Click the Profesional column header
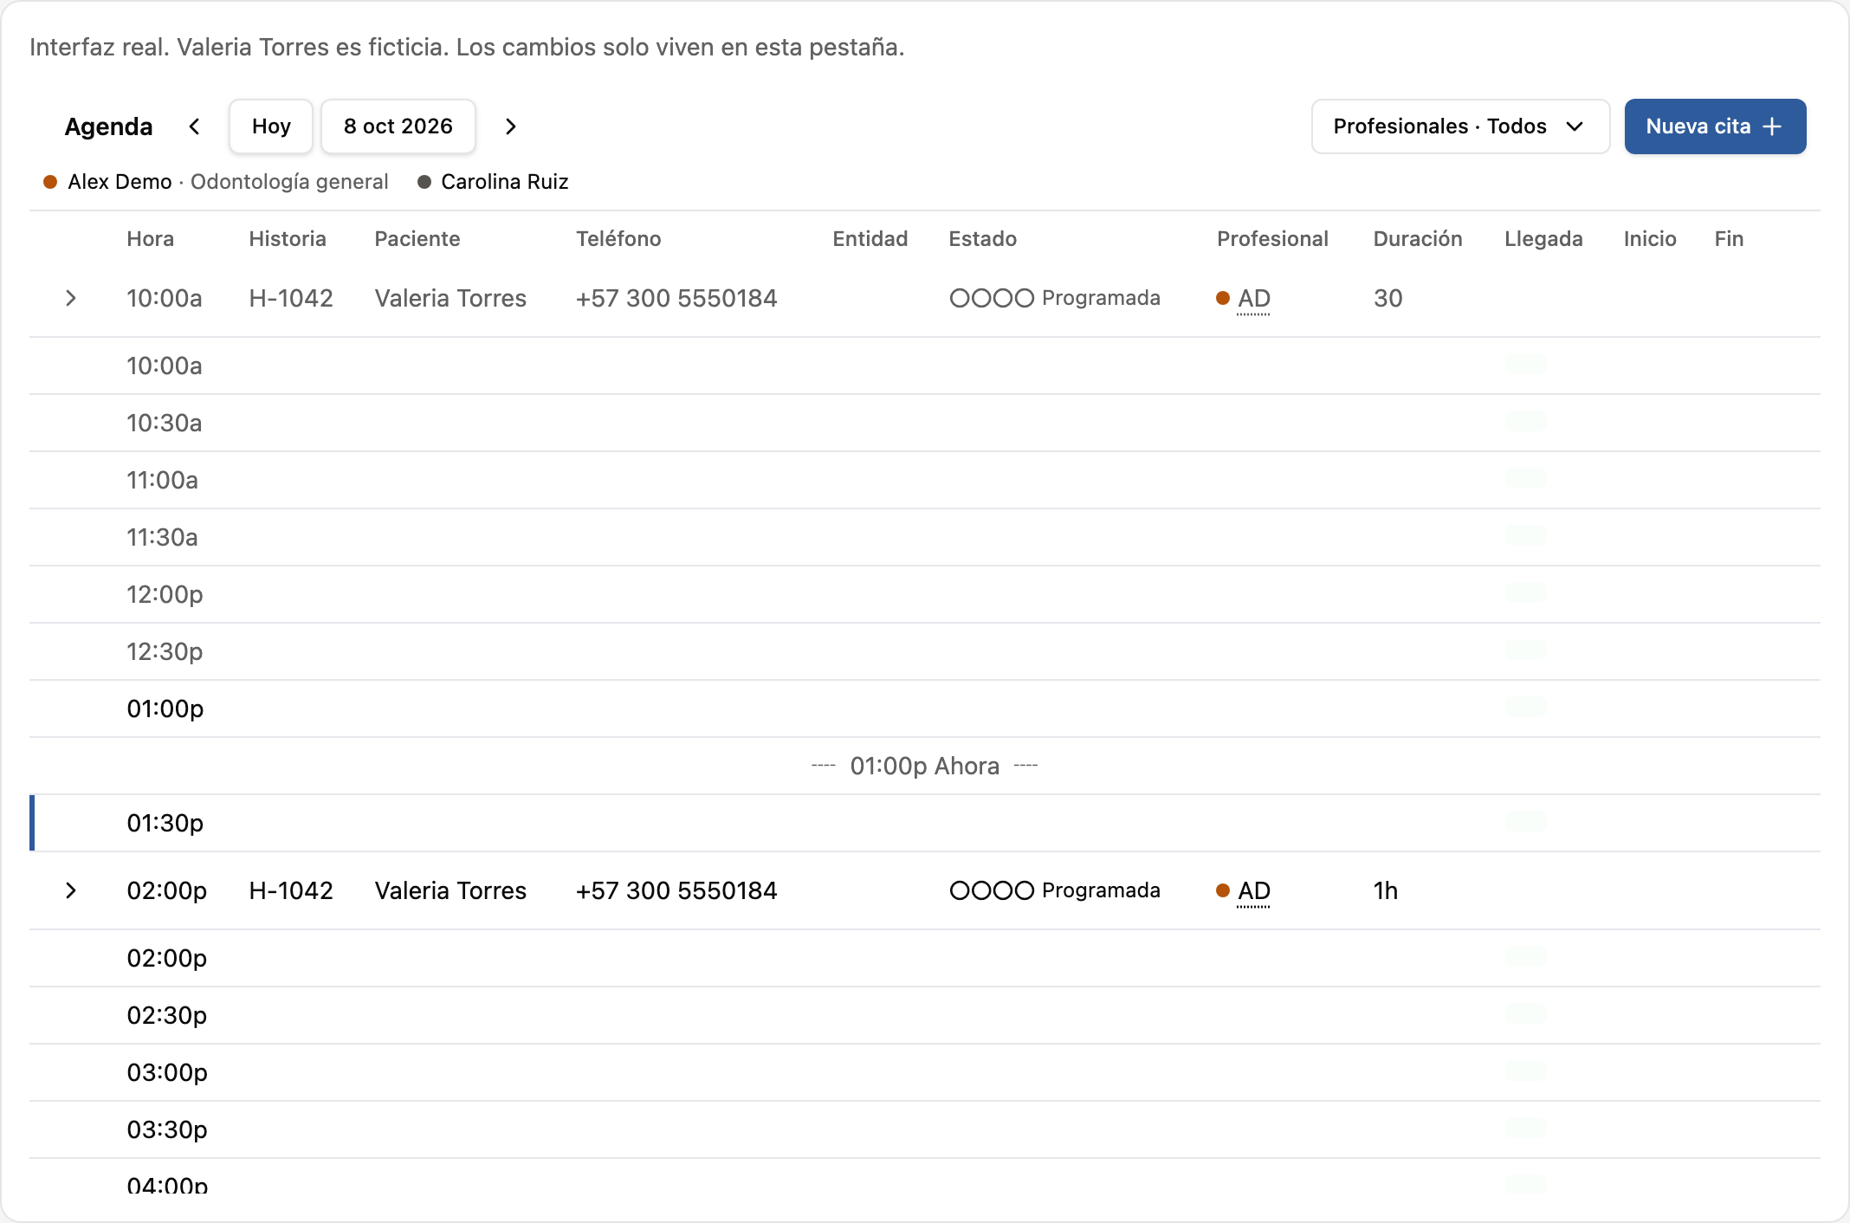The image size is (1850, 1223). (1272, 239)
